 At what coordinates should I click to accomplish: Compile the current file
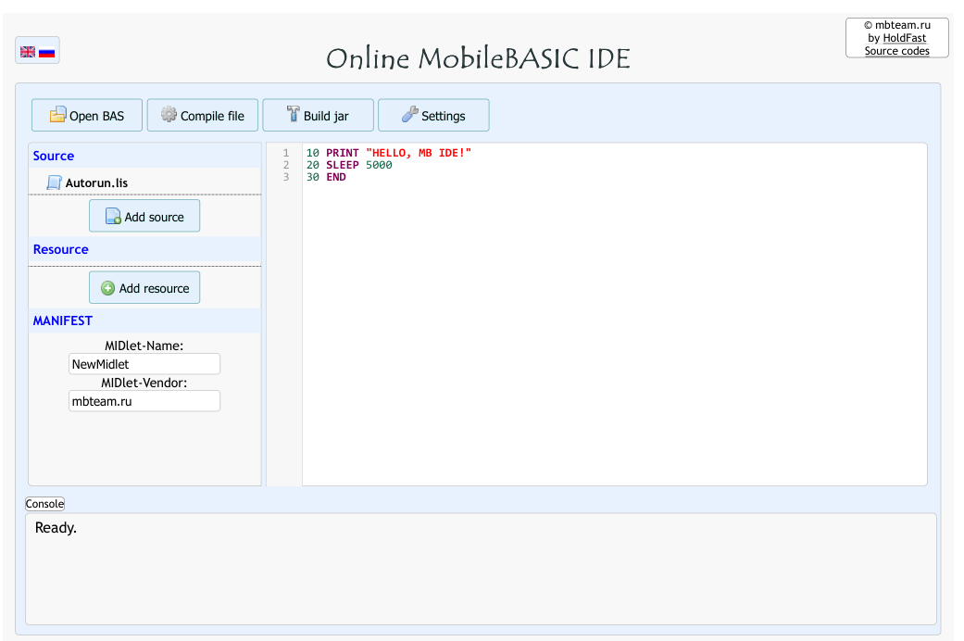202,114
